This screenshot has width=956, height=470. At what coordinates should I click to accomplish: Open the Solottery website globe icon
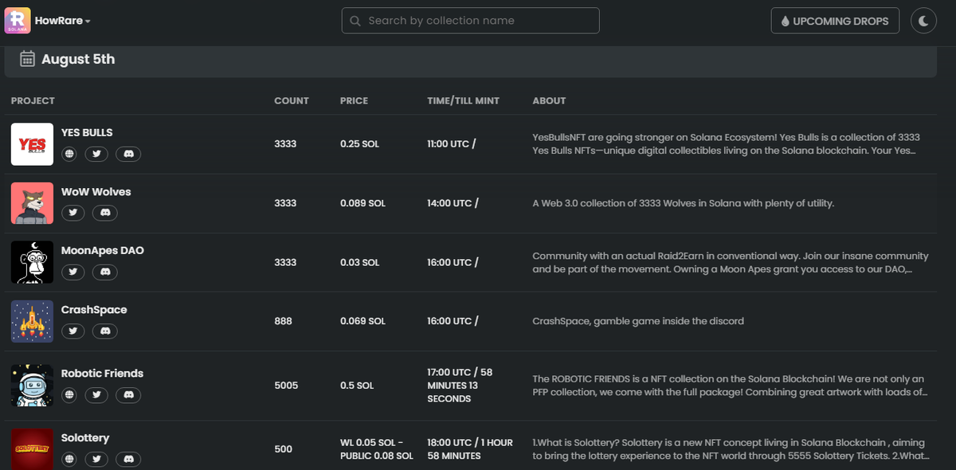click(69, 459)
